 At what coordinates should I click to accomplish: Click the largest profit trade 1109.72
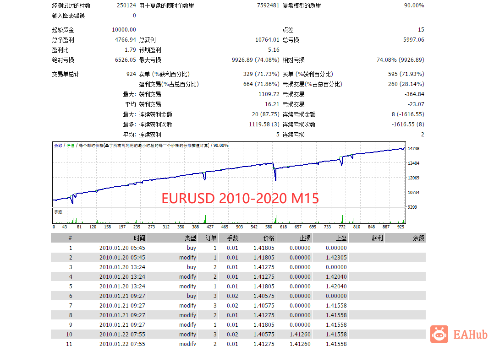pos(269,94)
